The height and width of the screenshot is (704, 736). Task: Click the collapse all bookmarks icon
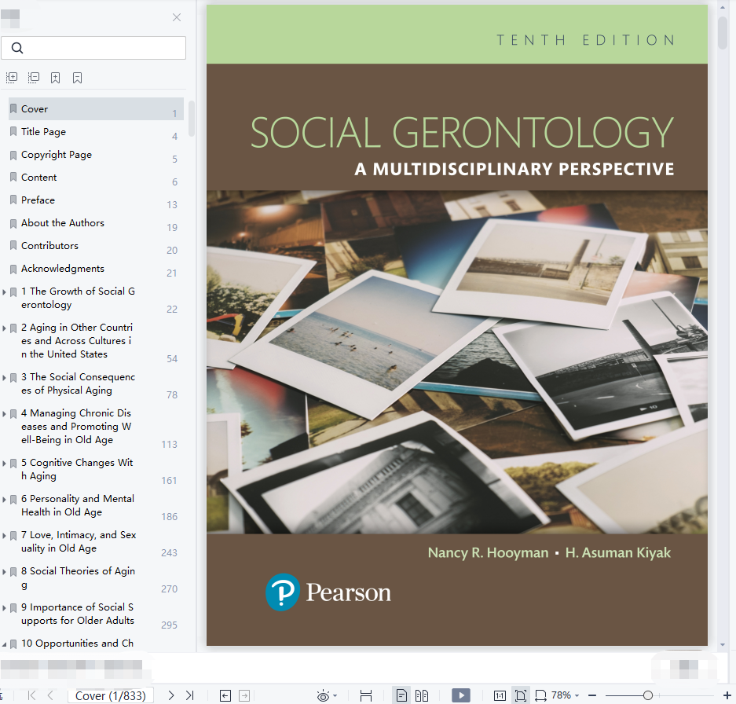coord(34,78)
